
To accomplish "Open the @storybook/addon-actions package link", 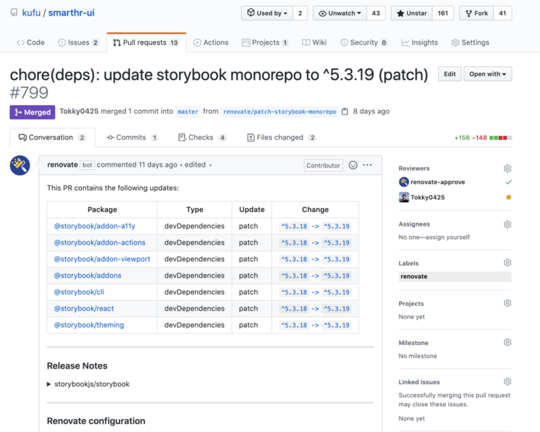I will pos(100,243).
